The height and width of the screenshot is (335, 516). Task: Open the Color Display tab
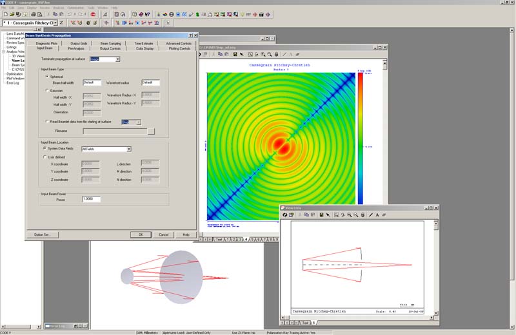click(144, 48)
